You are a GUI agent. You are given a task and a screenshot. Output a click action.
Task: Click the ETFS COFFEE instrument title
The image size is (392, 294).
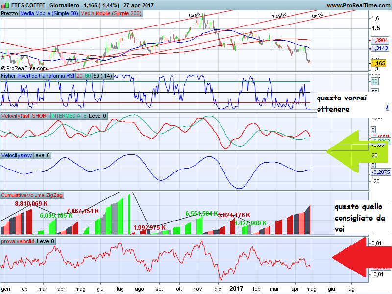(28, 5)
